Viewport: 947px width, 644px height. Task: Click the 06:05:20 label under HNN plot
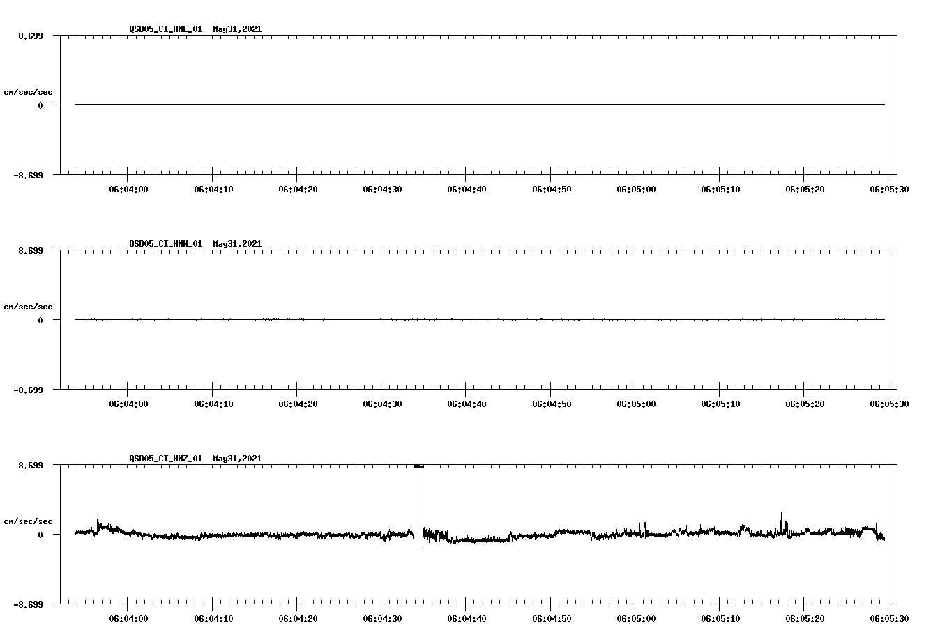tap(805, 404)
